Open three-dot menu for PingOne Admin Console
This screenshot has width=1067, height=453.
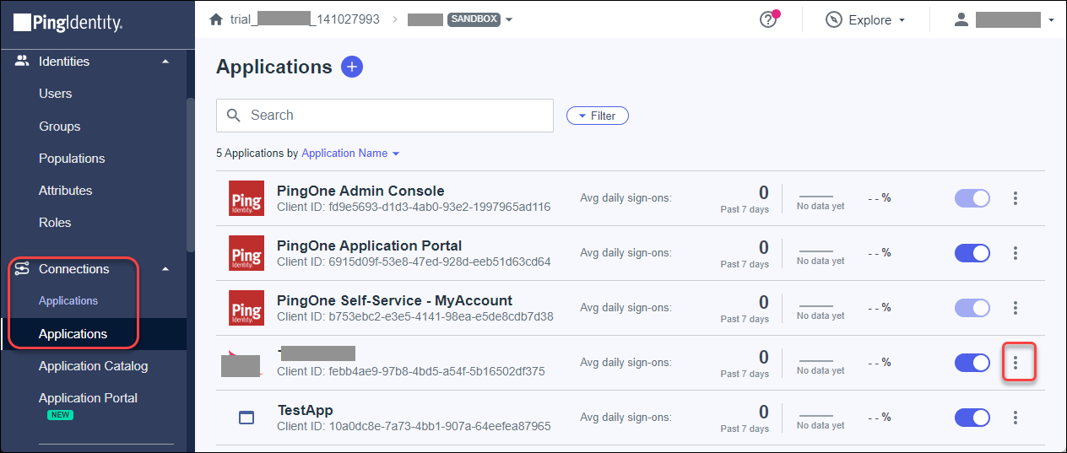tap(1016, 198)
